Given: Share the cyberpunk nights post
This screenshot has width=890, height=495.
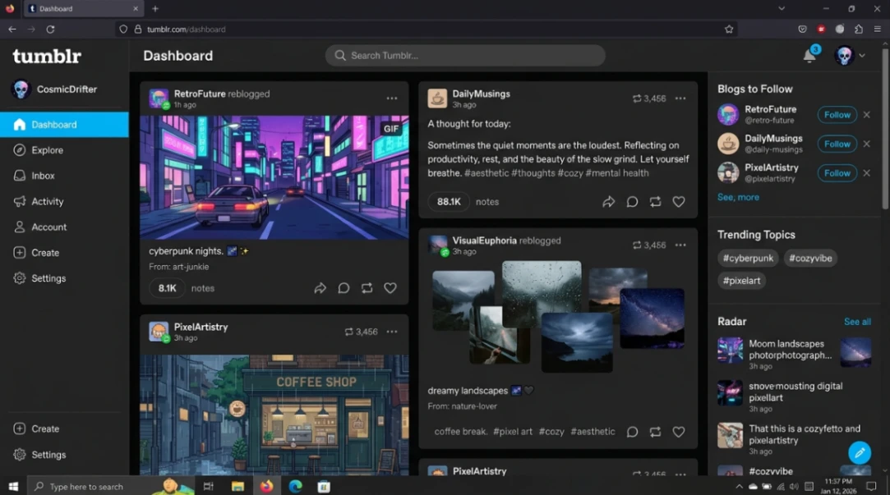Looking at the screenshot, I should click(x=320, y=288).
